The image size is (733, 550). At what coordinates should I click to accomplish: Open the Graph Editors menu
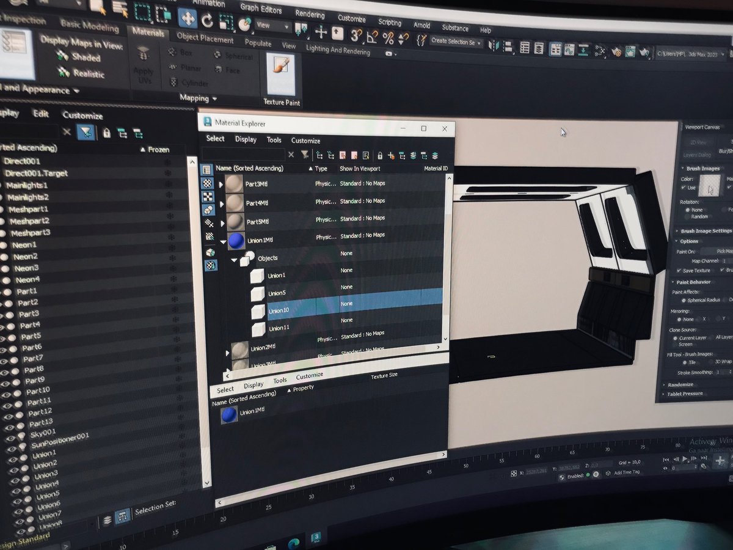[261, 9]
